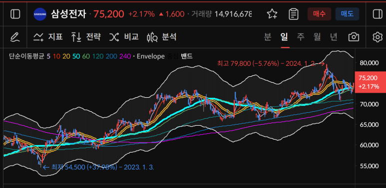386x188 pixels.
Task: Add 삼성전자 to favorites with star icon
Action: coord(272,14)
